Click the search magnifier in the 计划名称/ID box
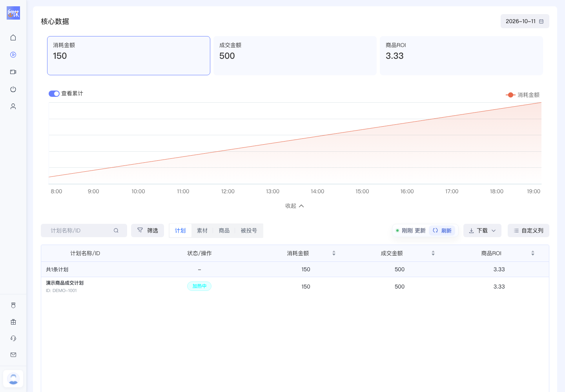 (116, 230)
